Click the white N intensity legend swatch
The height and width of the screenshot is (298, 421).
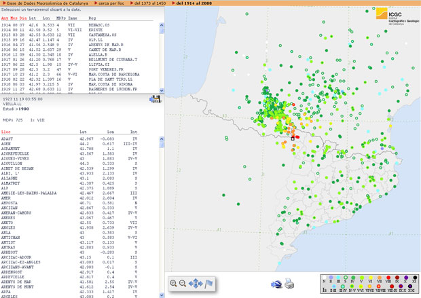click(324, 278)
